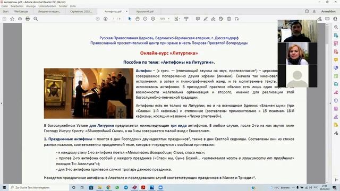Switch to the Start tab
The image size is (340, 191).
pyautogui.click(x=6, y=11)
